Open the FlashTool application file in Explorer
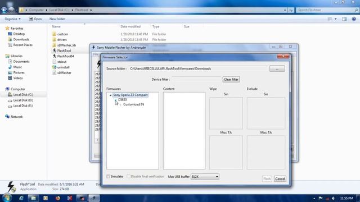360x202 pixels. [64, 50]
